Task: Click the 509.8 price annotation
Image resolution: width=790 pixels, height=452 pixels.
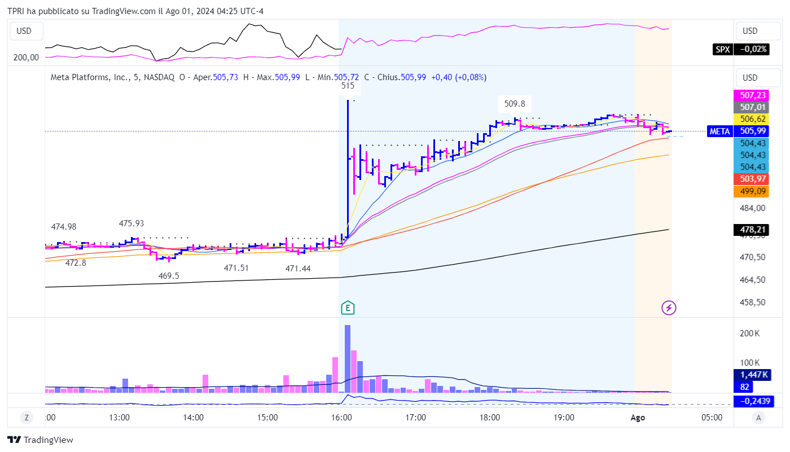Action: pos(515,104)
